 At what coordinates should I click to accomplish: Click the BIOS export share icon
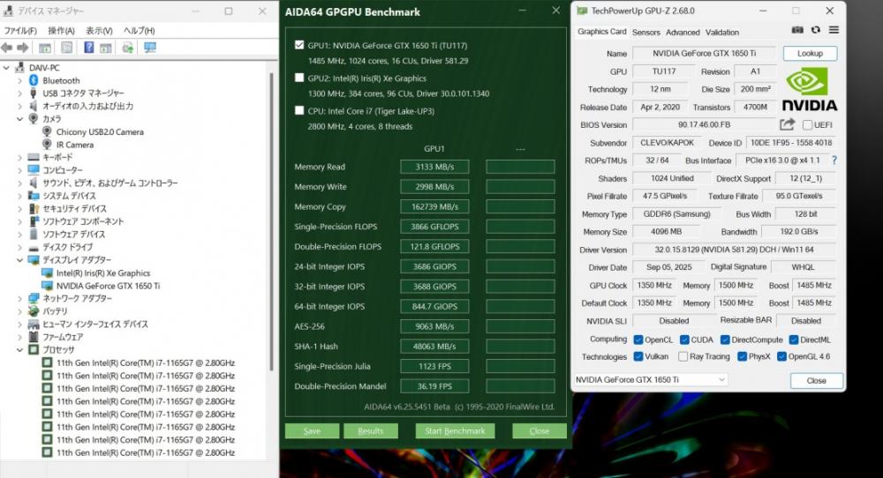(788, 125)
